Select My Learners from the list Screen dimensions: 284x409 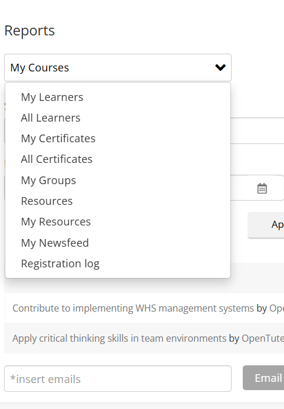pos(52,97)
